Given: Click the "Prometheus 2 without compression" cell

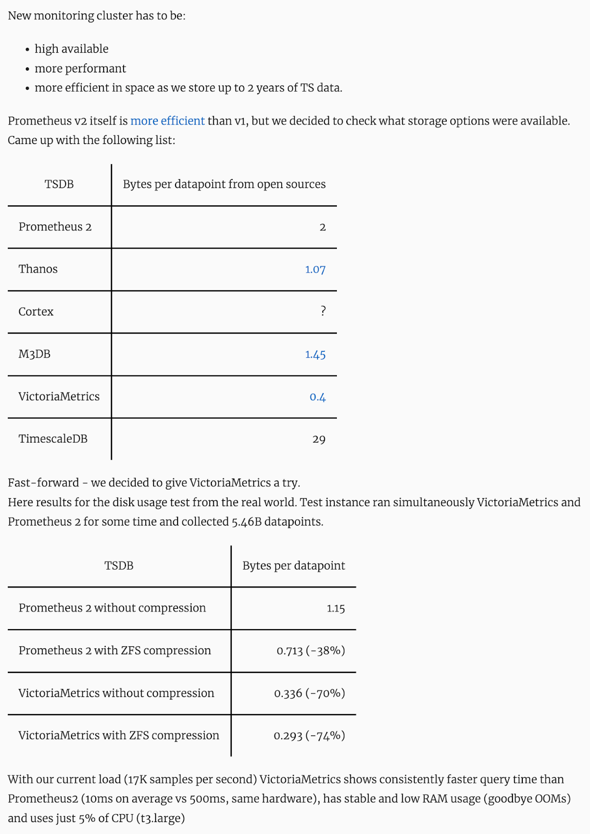Looking at the screenshot, I should 112,608.
